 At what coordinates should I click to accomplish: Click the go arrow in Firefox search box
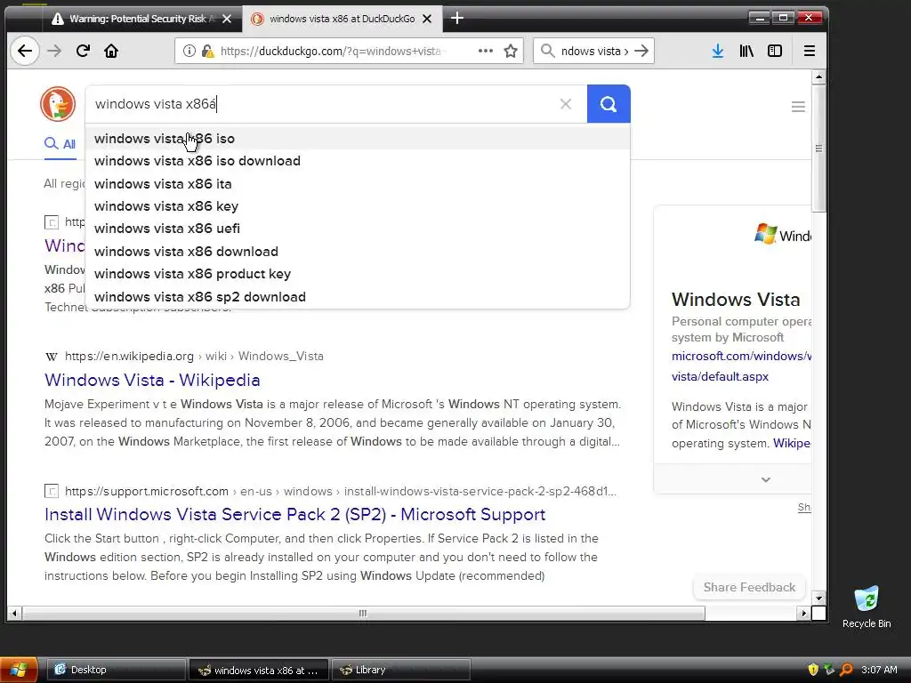click(641, 51)
